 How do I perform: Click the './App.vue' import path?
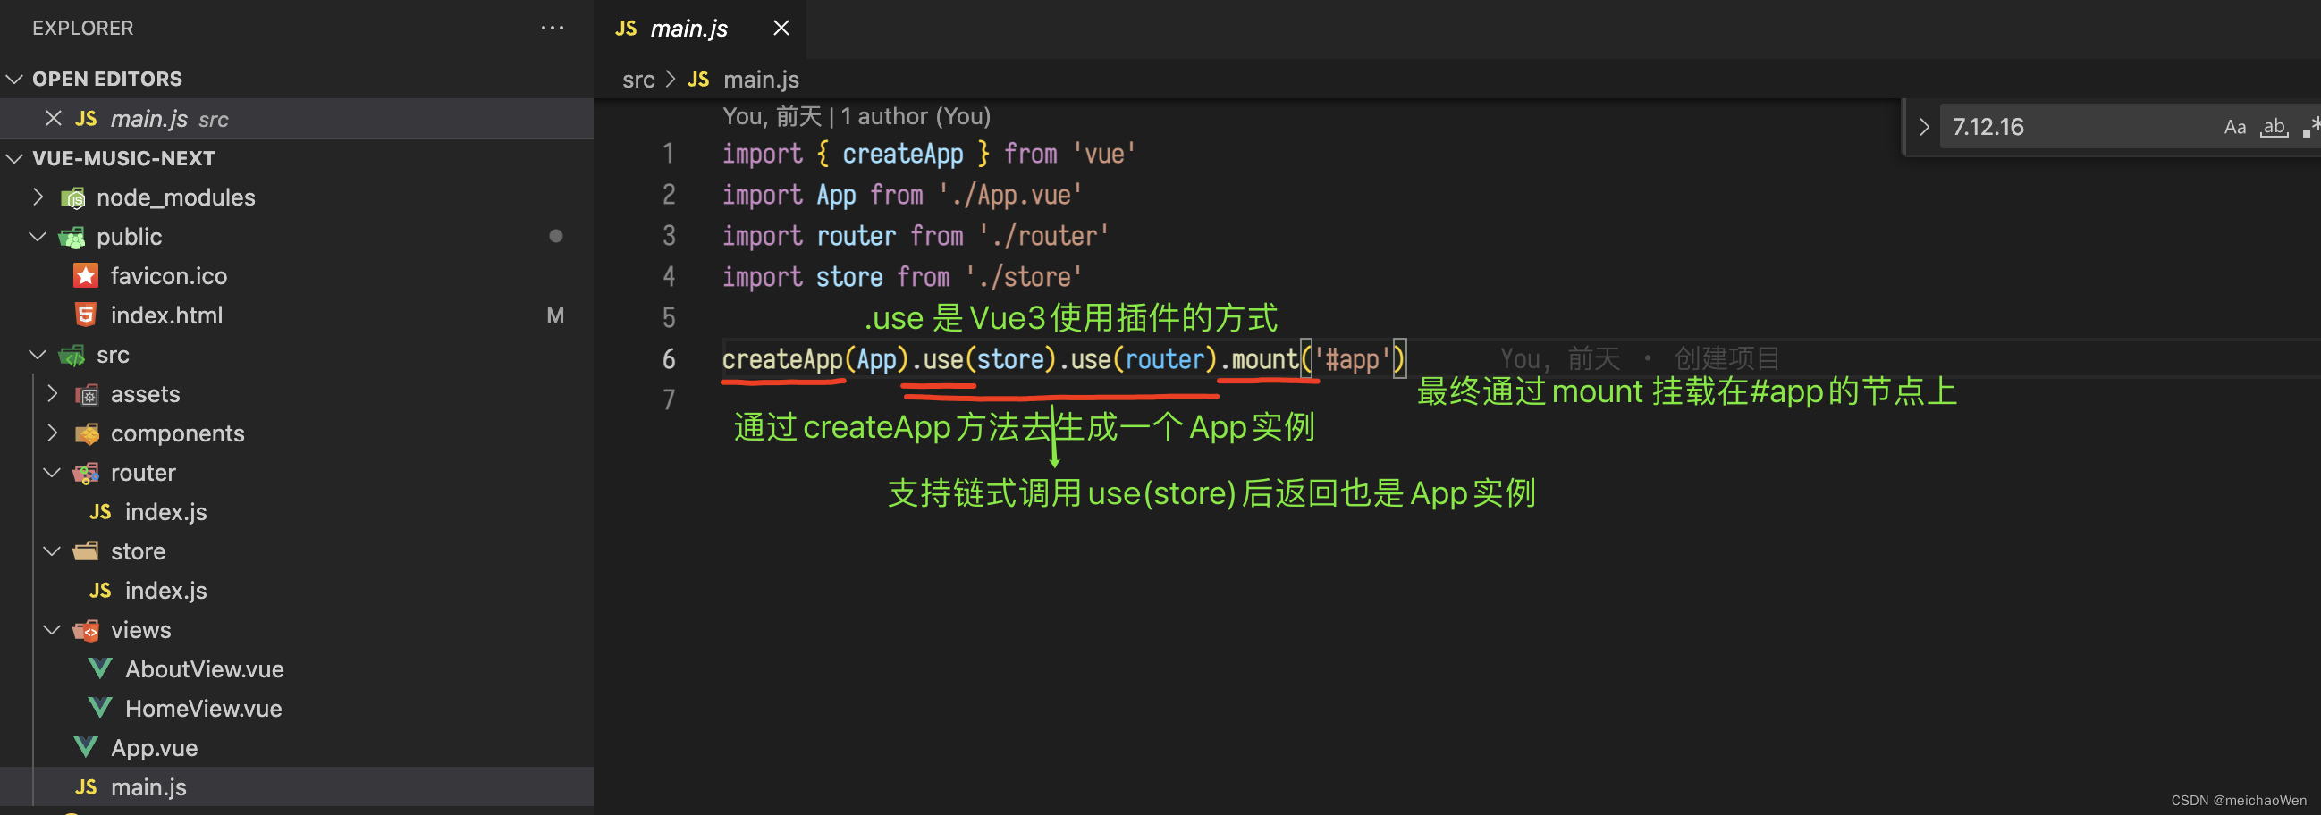point(1010,196)
